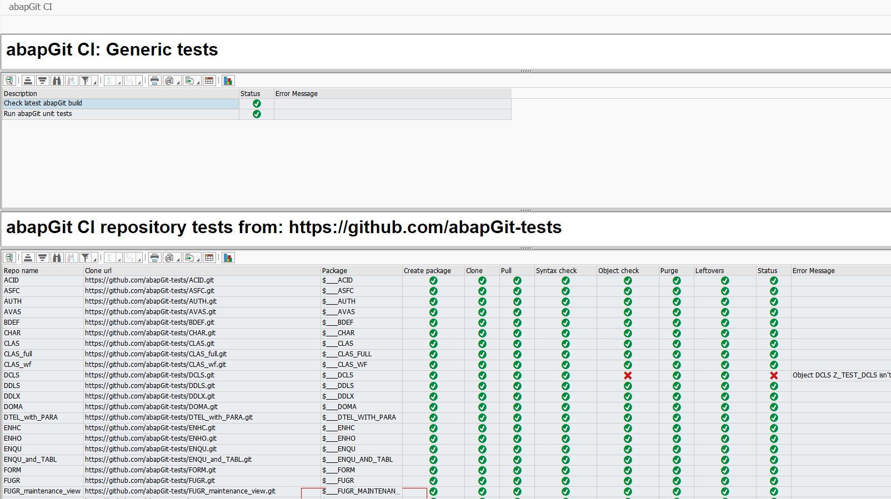Select the ACID repo name cell
The height and width of the screenshot is (499, 891).
coord(43,281)
